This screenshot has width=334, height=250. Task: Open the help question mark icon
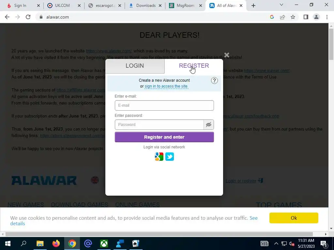(214, 81)
